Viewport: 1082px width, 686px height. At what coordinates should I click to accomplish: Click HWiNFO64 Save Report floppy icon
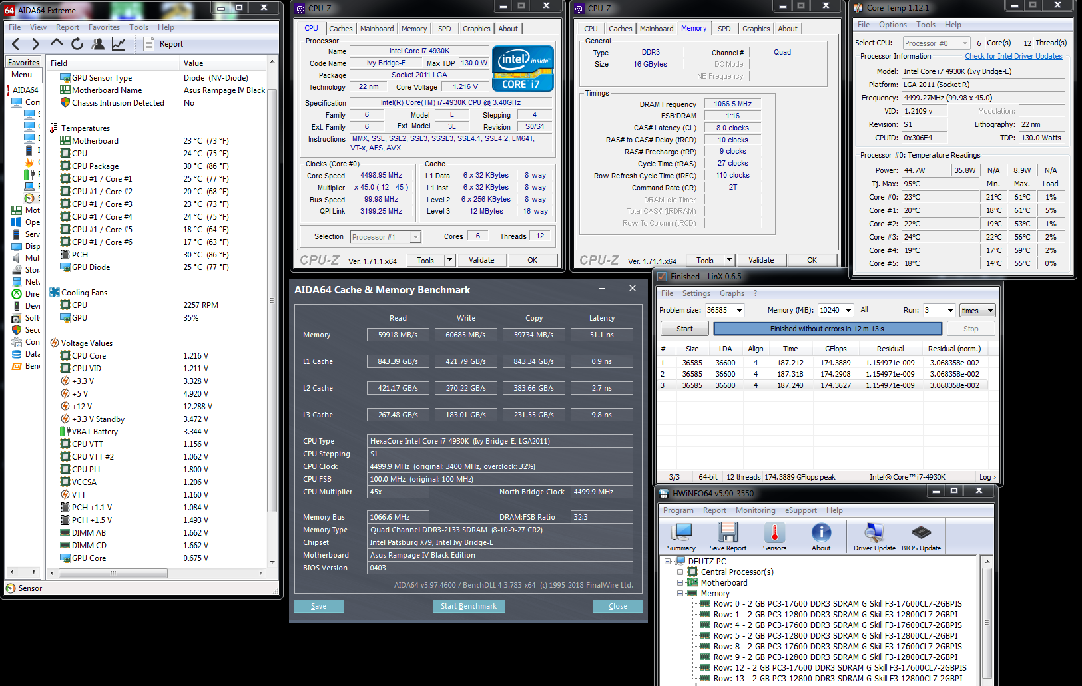(728, 537)
